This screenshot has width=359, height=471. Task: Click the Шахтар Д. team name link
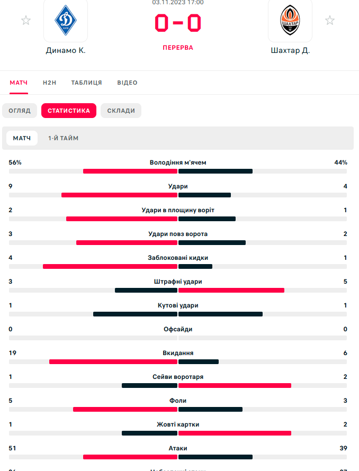click(x=290, y=51)
